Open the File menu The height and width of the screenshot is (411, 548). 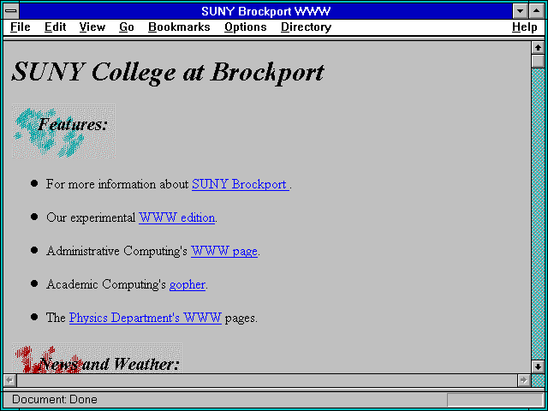click(21, 27)
